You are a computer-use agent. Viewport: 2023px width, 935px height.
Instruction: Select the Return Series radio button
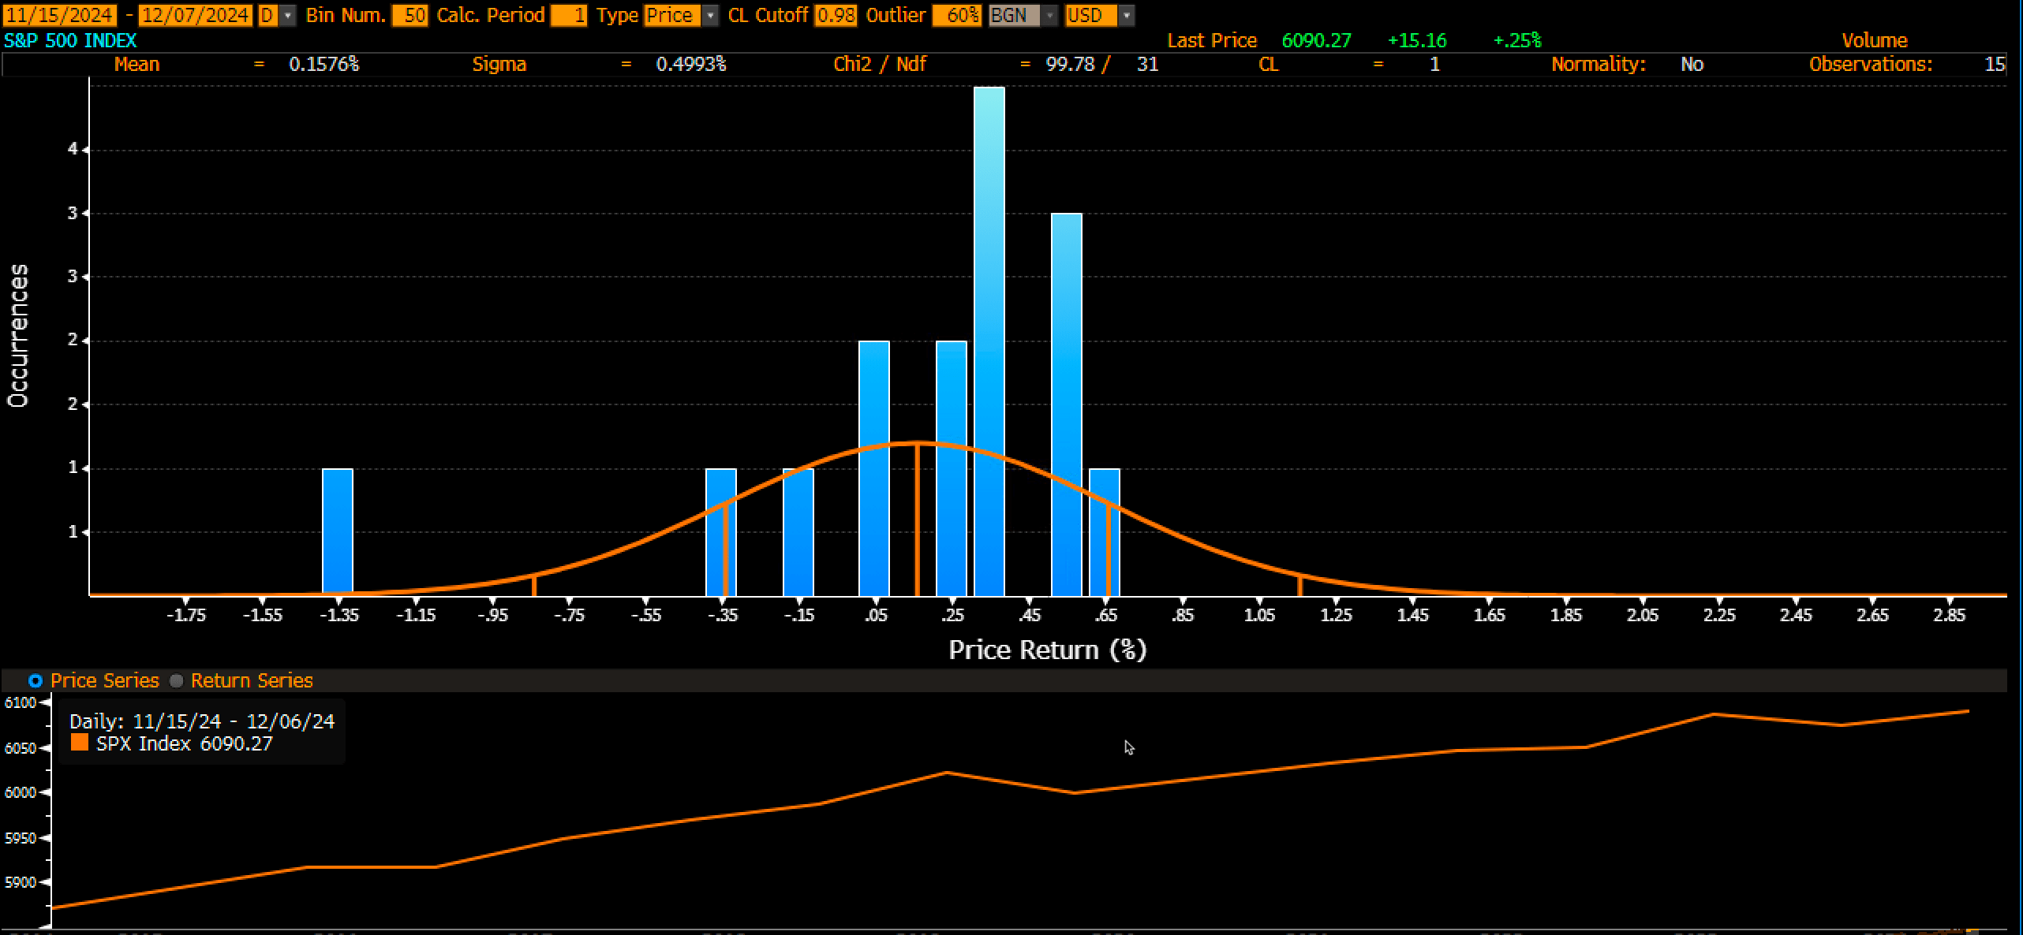point(177,680)
